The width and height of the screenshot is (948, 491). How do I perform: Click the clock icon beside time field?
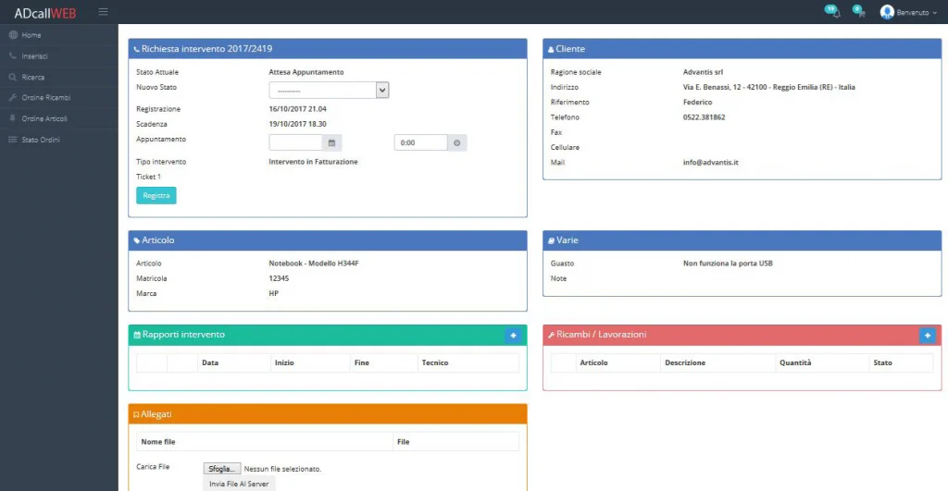[457, 143]
